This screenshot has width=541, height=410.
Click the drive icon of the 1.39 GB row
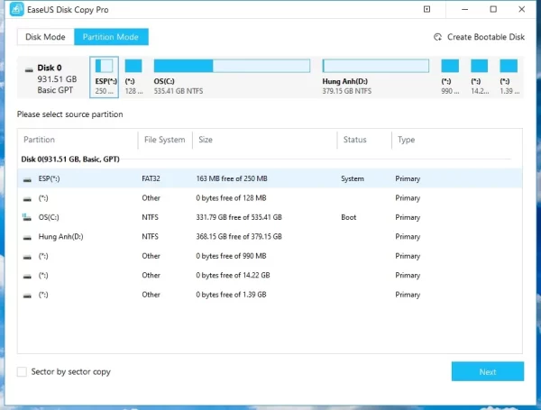(x=27, y=296)
